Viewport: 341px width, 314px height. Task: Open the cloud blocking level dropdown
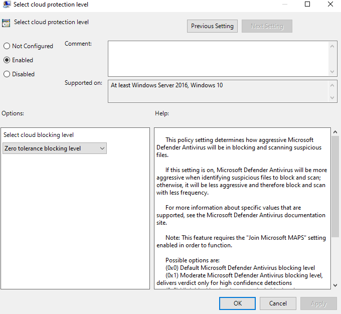pyautogui.click(x=55, y=148)
